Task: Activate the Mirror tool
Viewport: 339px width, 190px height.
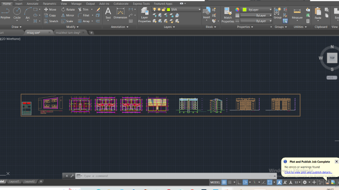Action: (67, 15)
